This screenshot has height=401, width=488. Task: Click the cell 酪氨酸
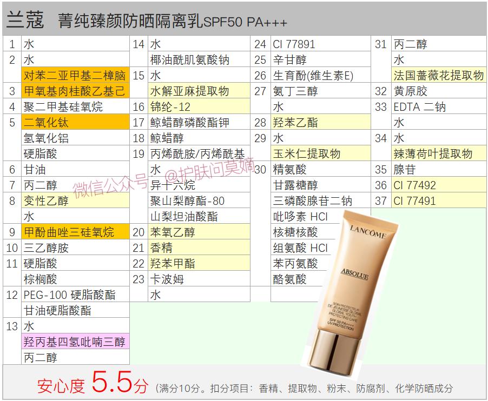[297, 279]
